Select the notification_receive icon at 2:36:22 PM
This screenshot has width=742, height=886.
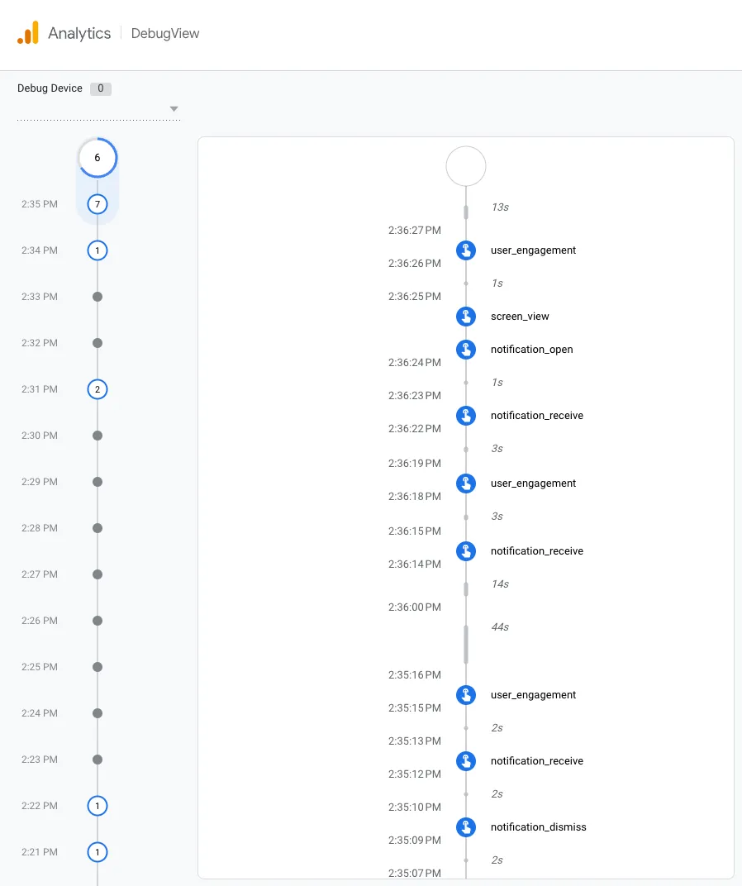coord(466,415)
